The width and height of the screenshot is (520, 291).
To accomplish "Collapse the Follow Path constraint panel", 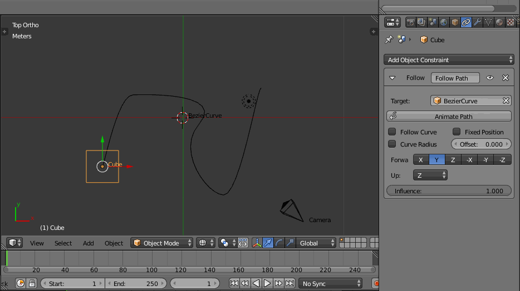I will (x=392, y=78).
